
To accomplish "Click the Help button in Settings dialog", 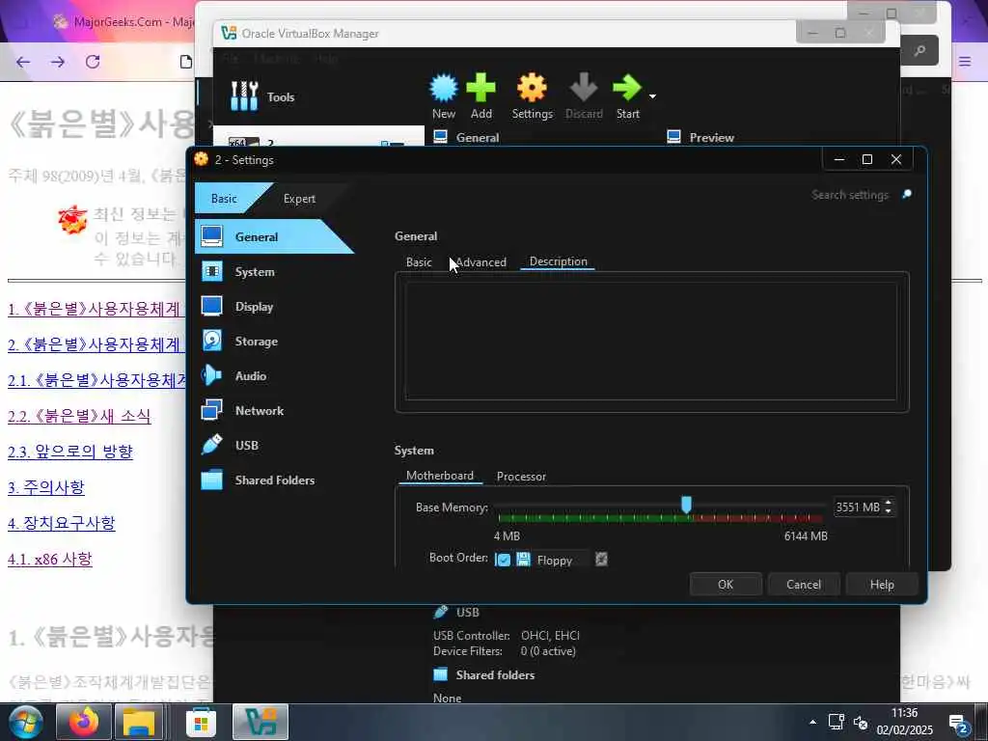I will tap(882, 584).
